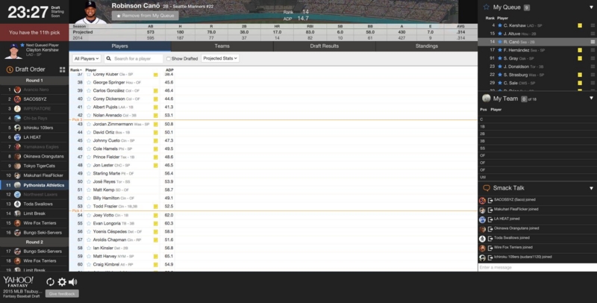597x303 pixels.
Task: Click the Wire Fox Terriers avatar in Round 1
Action: tap(17, 223)
